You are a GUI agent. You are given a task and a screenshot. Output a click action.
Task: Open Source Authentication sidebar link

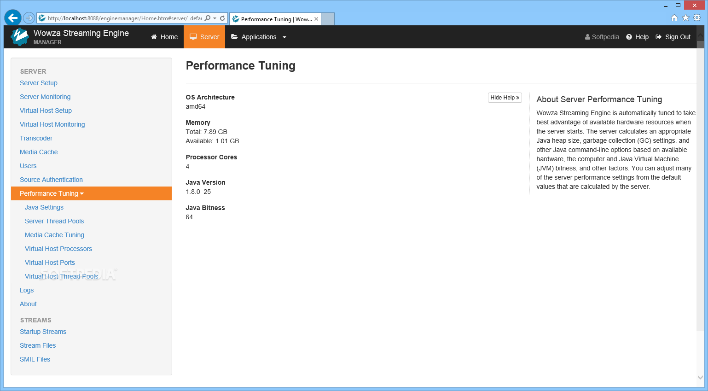51,180
